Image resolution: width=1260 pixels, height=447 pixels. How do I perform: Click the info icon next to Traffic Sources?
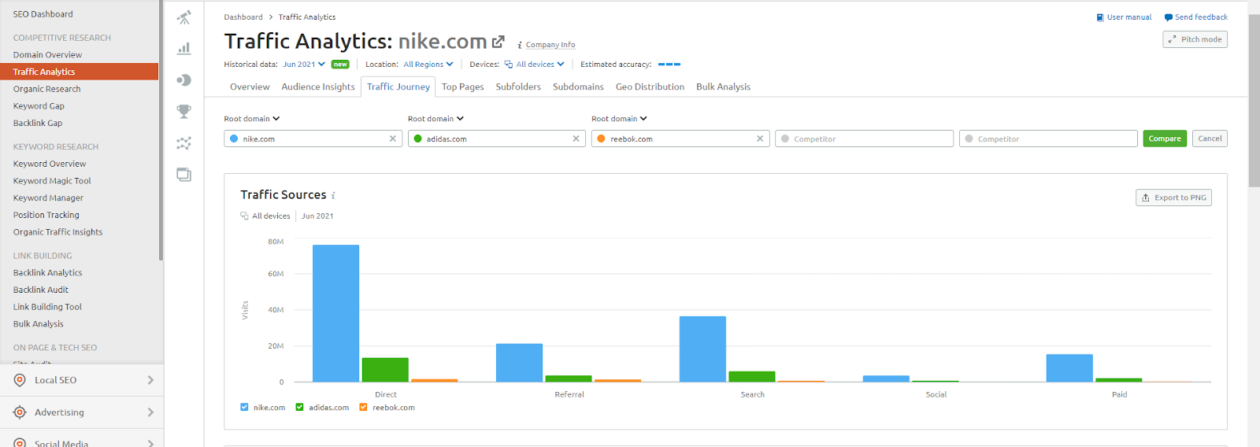click(333, 196)
